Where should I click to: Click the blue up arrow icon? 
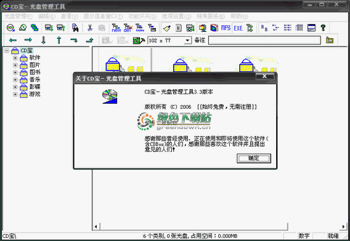pos(59,41)
